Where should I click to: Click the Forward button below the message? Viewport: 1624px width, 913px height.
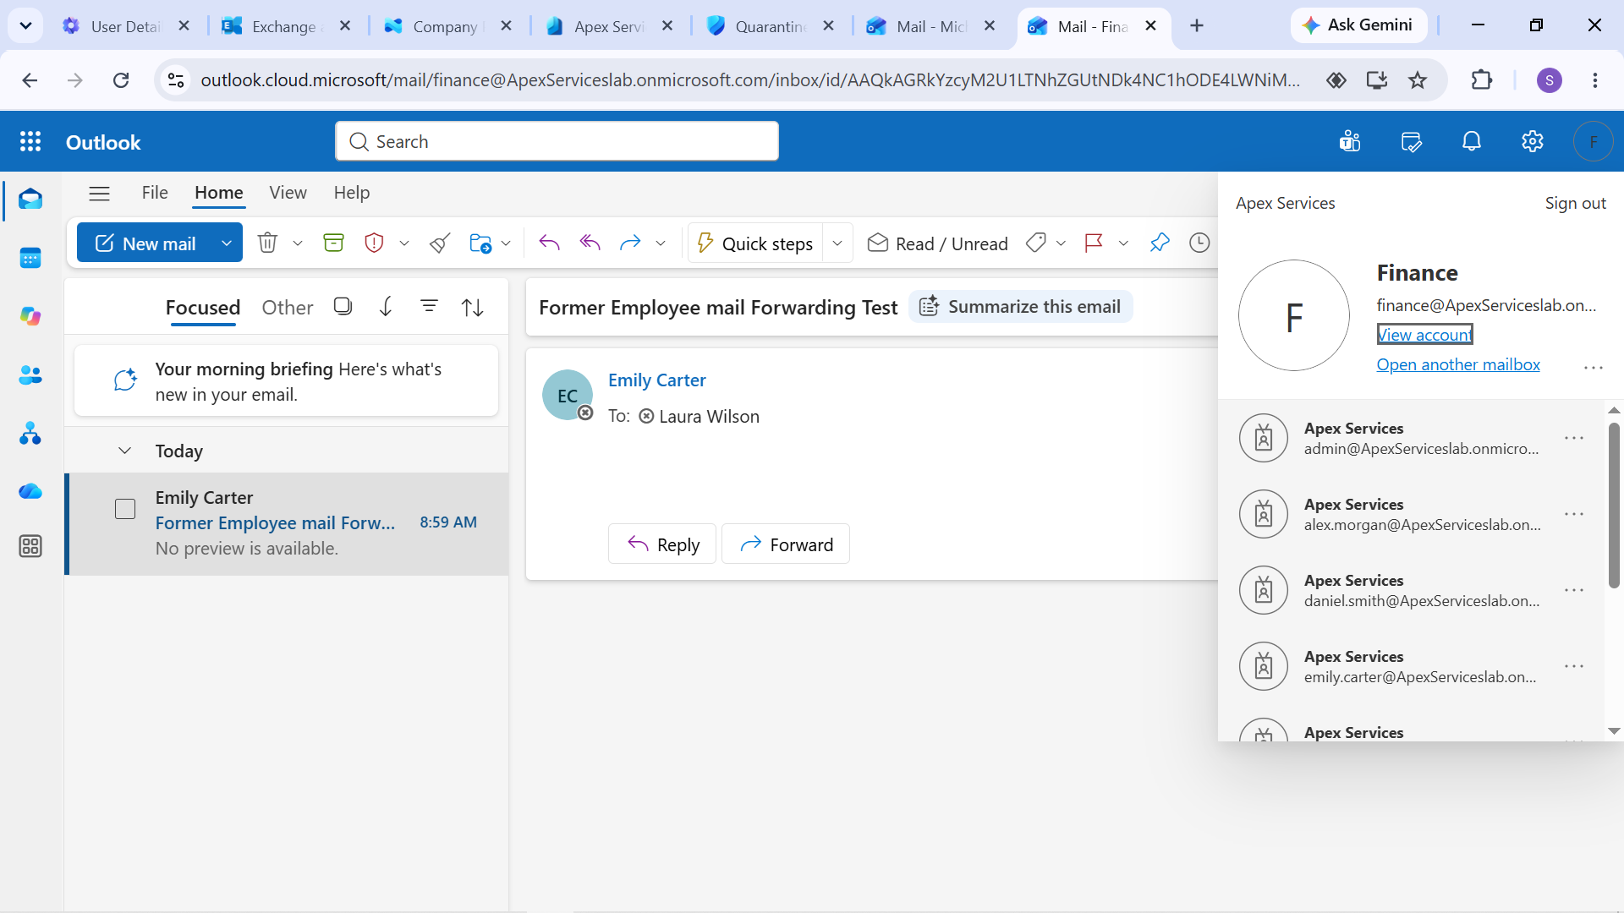click(786, 544)
